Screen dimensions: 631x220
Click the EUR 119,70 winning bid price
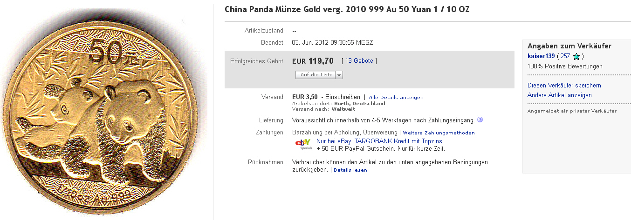pyautogui.click(x=313, y=61)
